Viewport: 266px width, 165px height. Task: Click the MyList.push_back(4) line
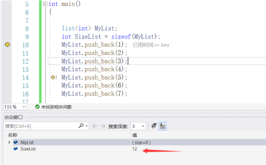94,69
